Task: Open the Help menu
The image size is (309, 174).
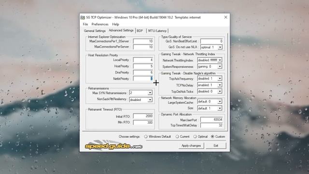Action: coord(115,24)
